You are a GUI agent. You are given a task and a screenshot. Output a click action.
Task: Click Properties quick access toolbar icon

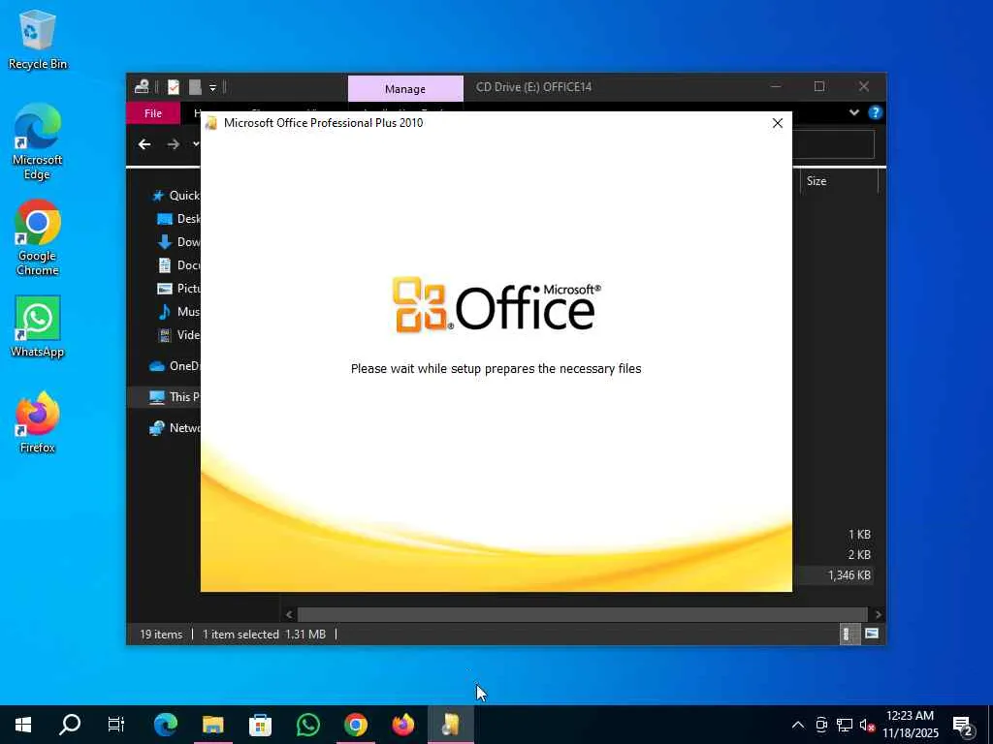174,87
